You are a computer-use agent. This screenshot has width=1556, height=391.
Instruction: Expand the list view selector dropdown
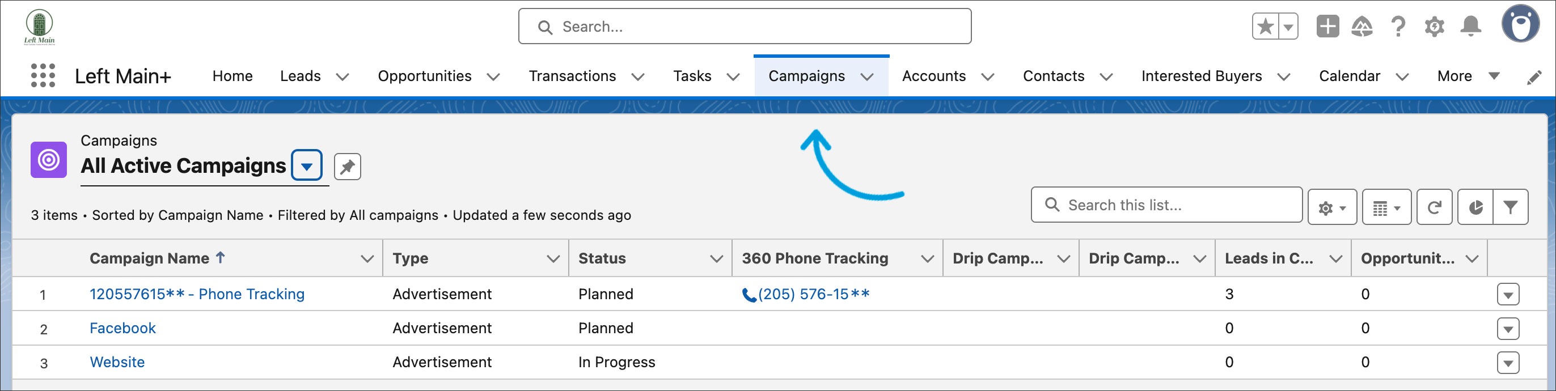point(306,166)
